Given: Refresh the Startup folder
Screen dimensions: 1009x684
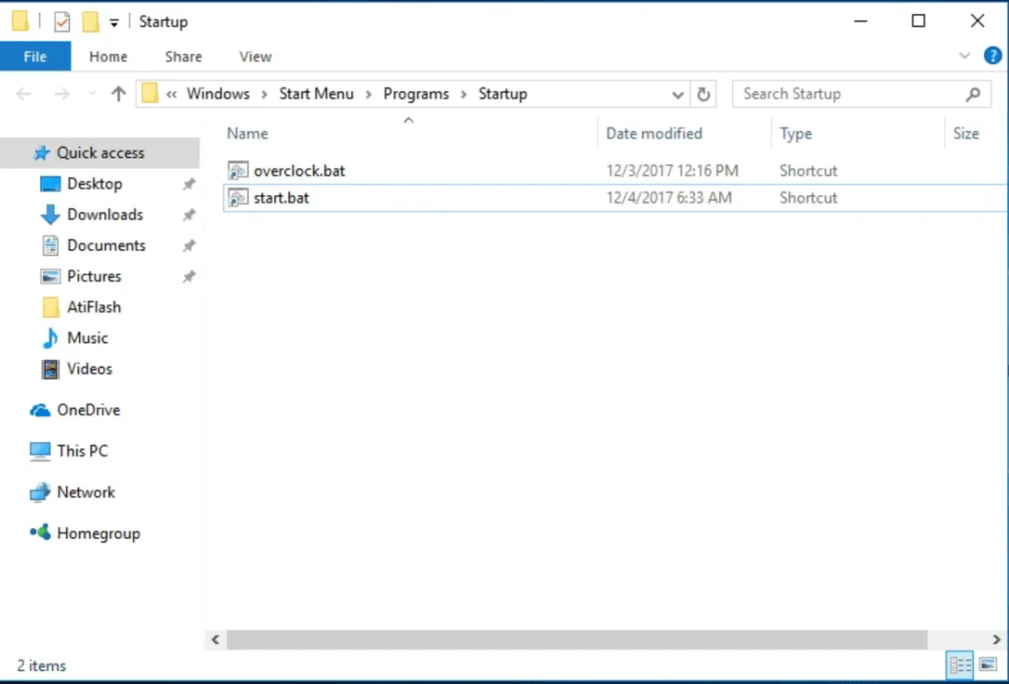Looking at the screenshot, I should (704, 94).
